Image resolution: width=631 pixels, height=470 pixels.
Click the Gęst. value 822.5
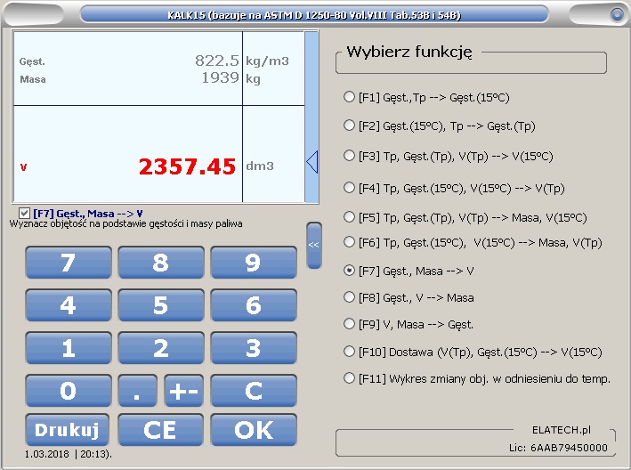[x=217, y=61]
